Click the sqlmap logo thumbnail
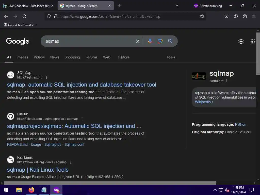Viewport: 260px width, 195px height. pyautogui.click(x=199, y=76)
